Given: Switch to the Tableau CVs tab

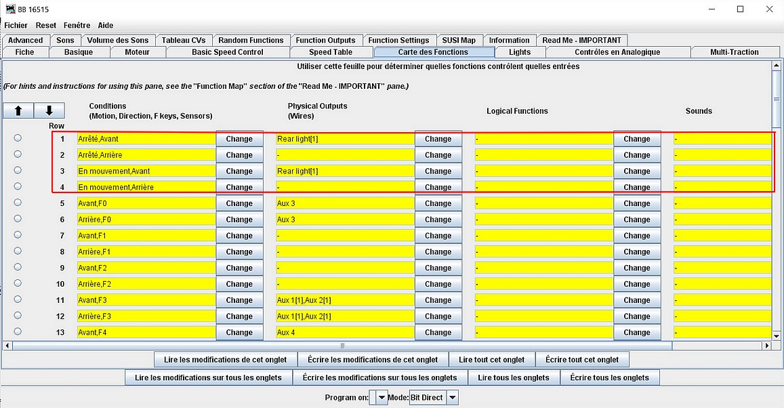Looking at the screenshot, I should 184,41.
